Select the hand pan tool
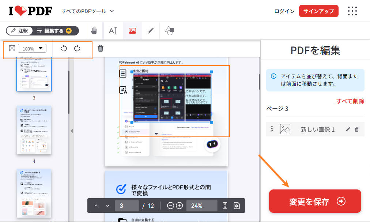Viewport: 370px width, 222px height. coord(94,31)
